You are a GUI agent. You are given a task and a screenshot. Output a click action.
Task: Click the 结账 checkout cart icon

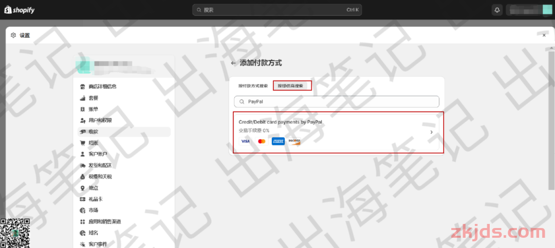coord(83,143)
